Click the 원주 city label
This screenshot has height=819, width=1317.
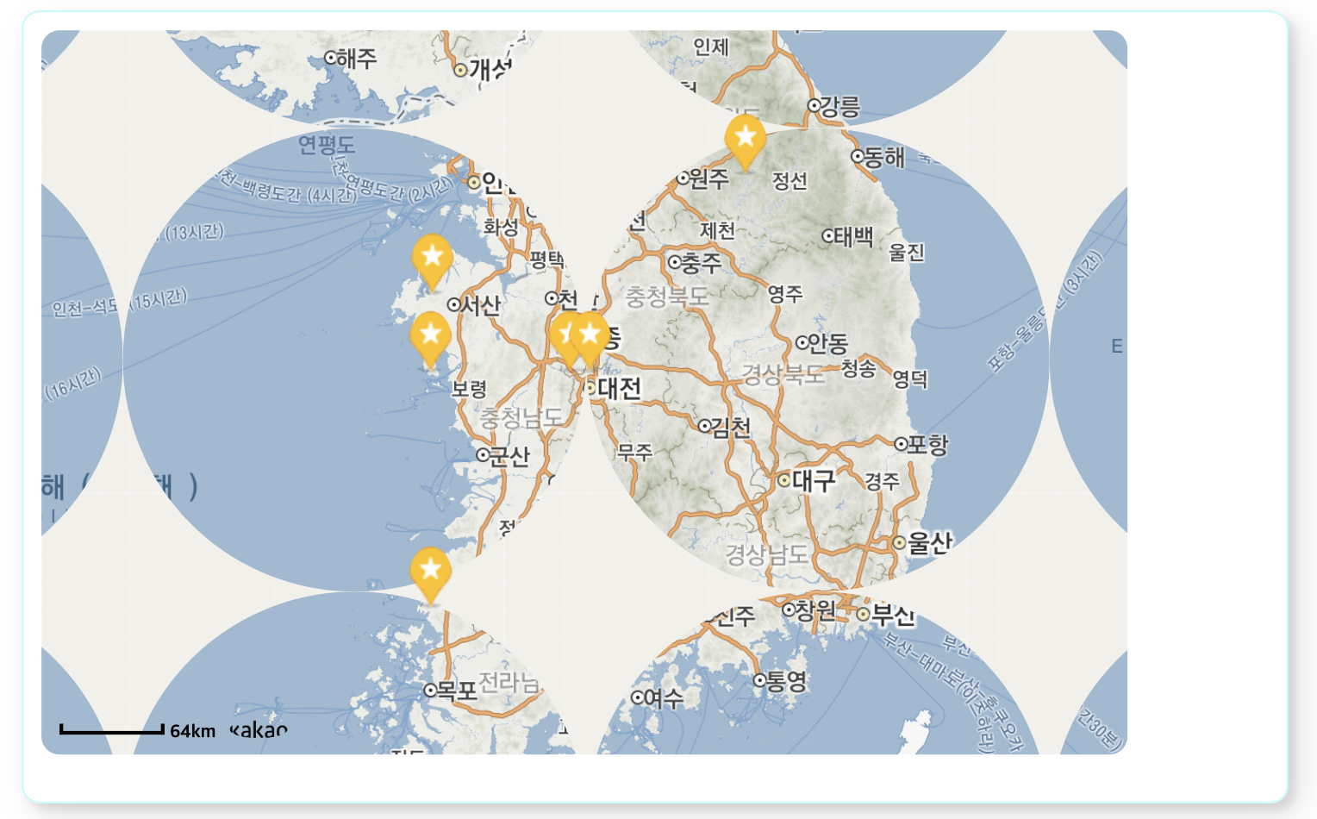point(709,179)
